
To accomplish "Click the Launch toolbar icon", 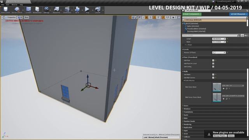I will pos(98,10).
